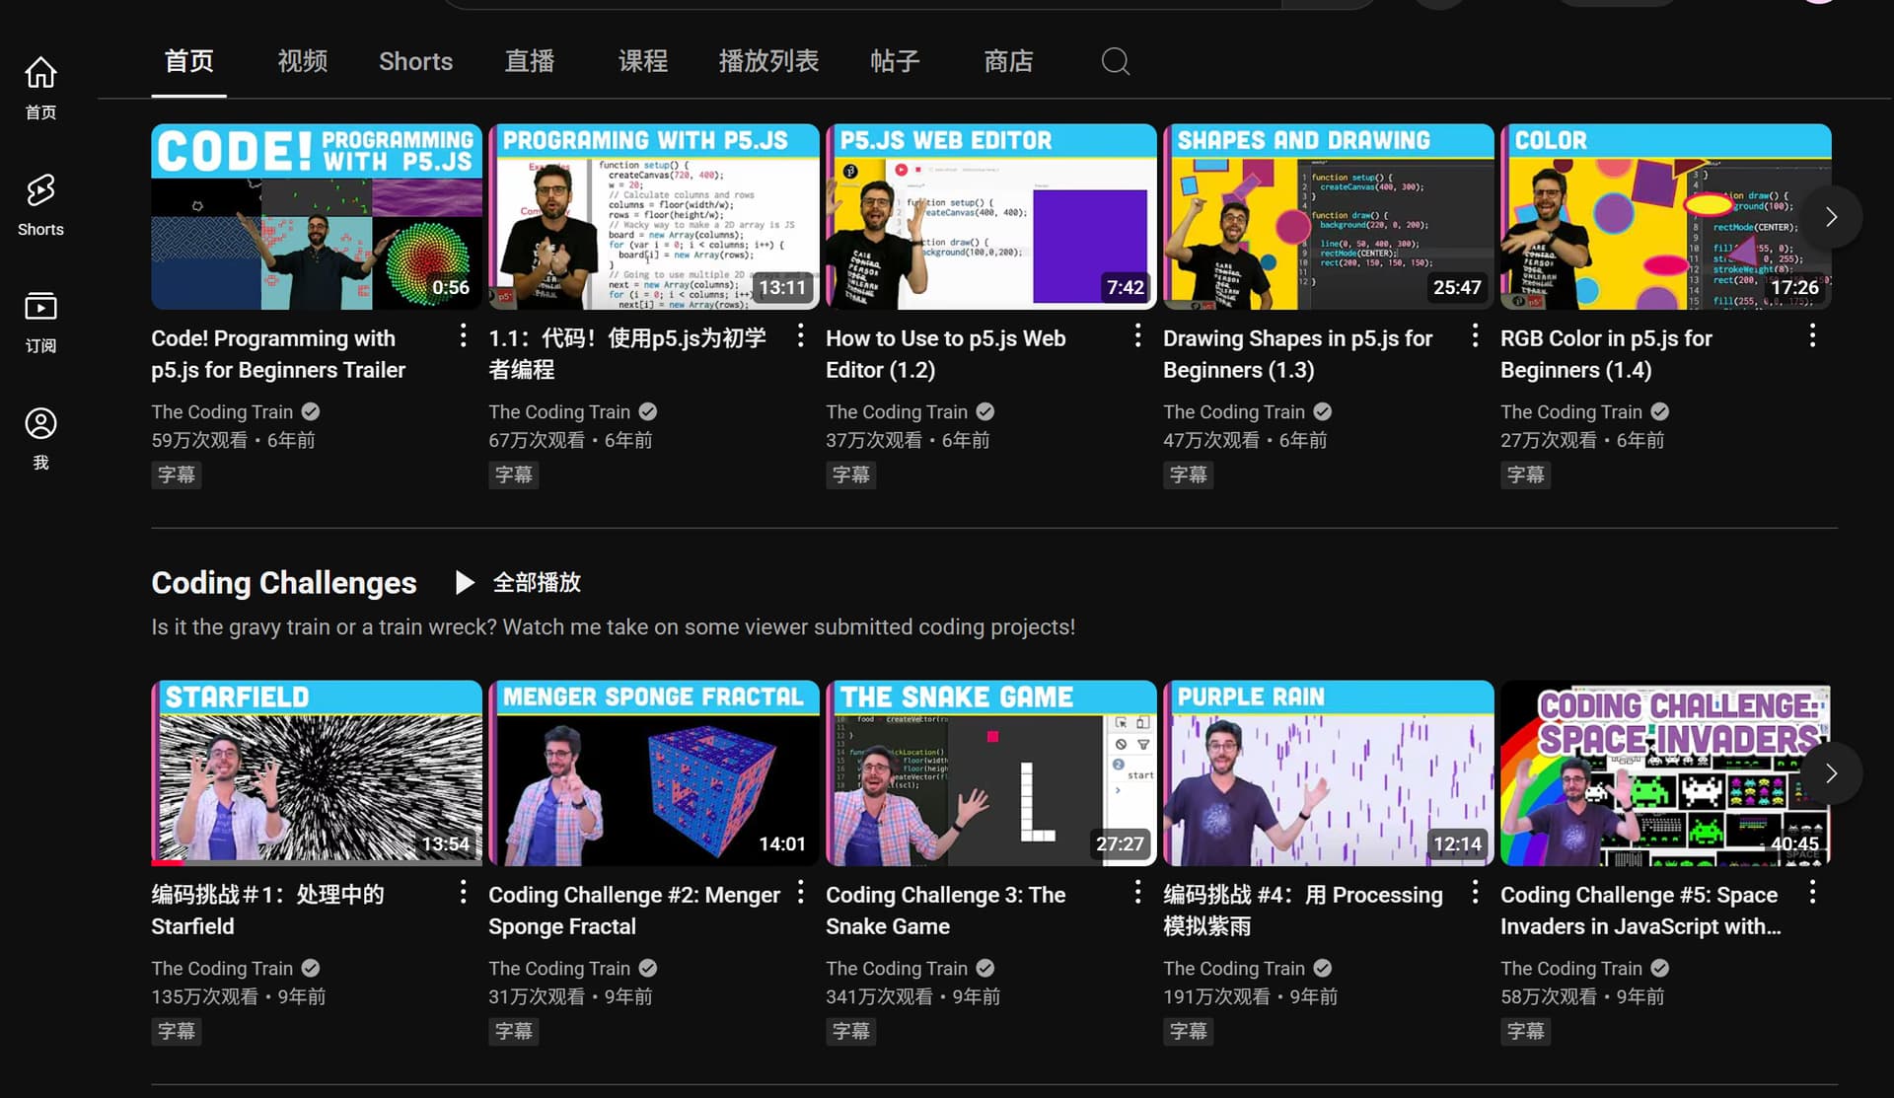Open more options for p5.js Web Editor video

coord(1137,336)
